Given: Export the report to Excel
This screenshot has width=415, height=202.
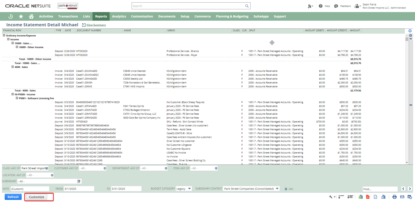Looking at the screenshot, I should point(361,197).
